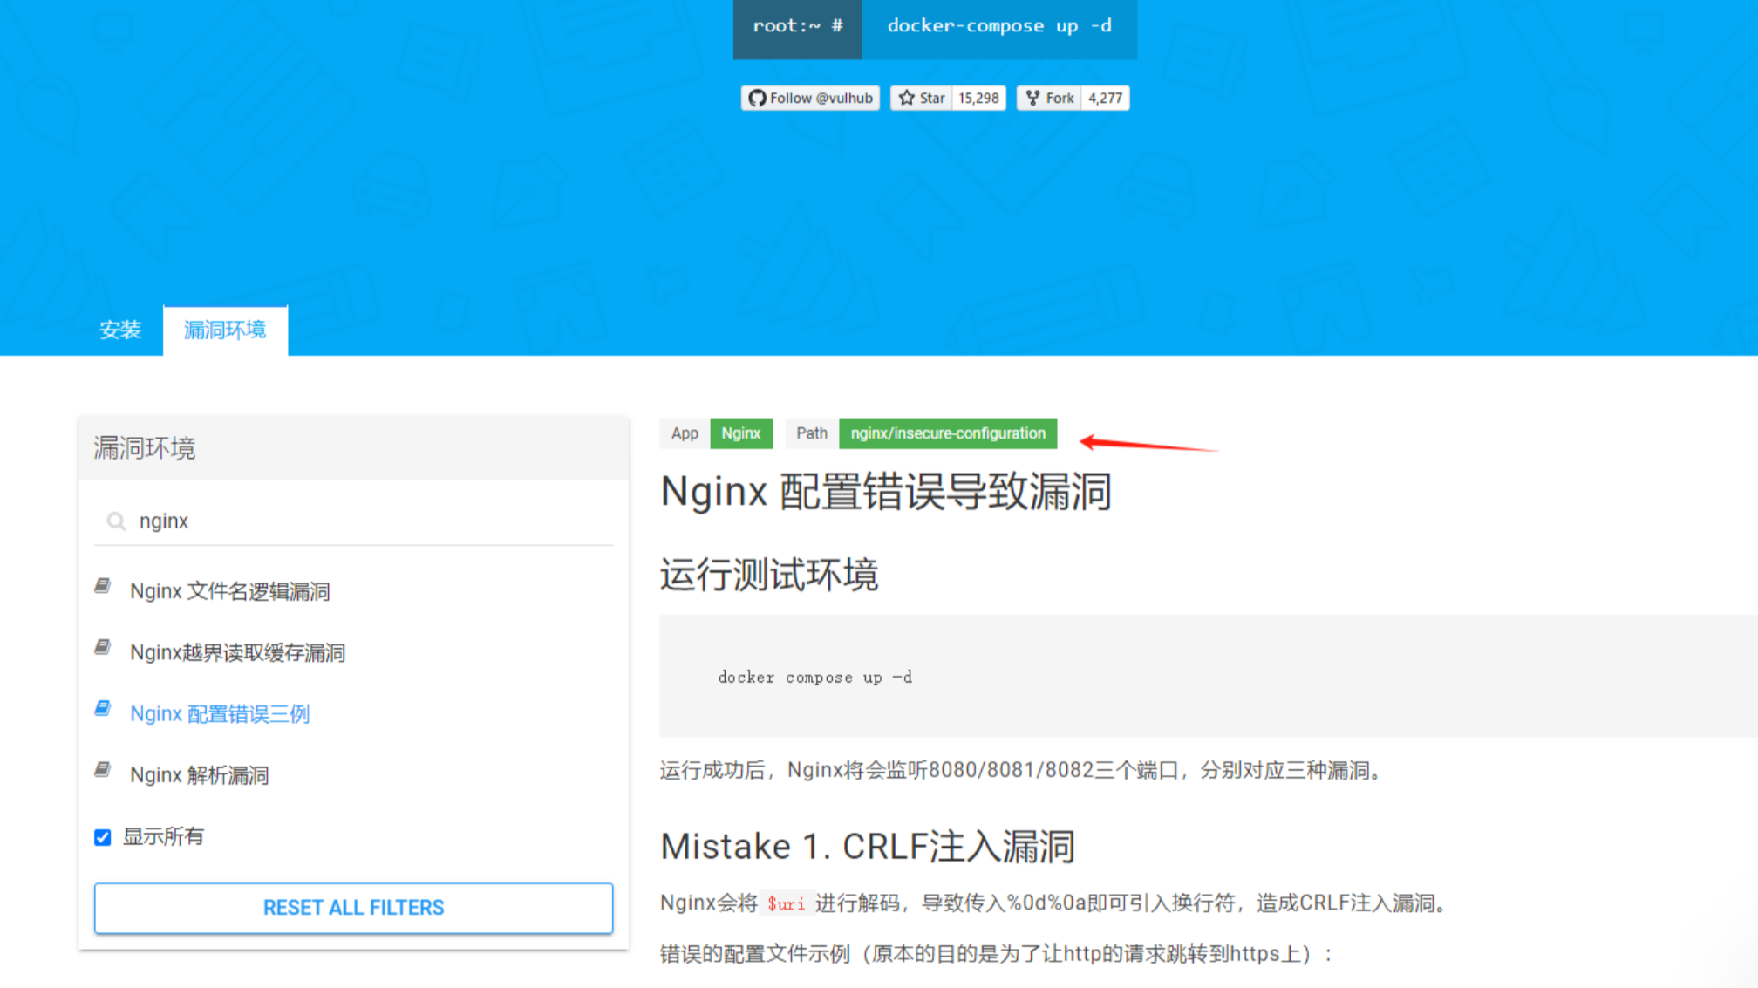Viewport: 1758px width, 988px height.
Task: Click book icon beside Nginx 文件名逻辑漏洞
Action: click(x=103, y=586)
